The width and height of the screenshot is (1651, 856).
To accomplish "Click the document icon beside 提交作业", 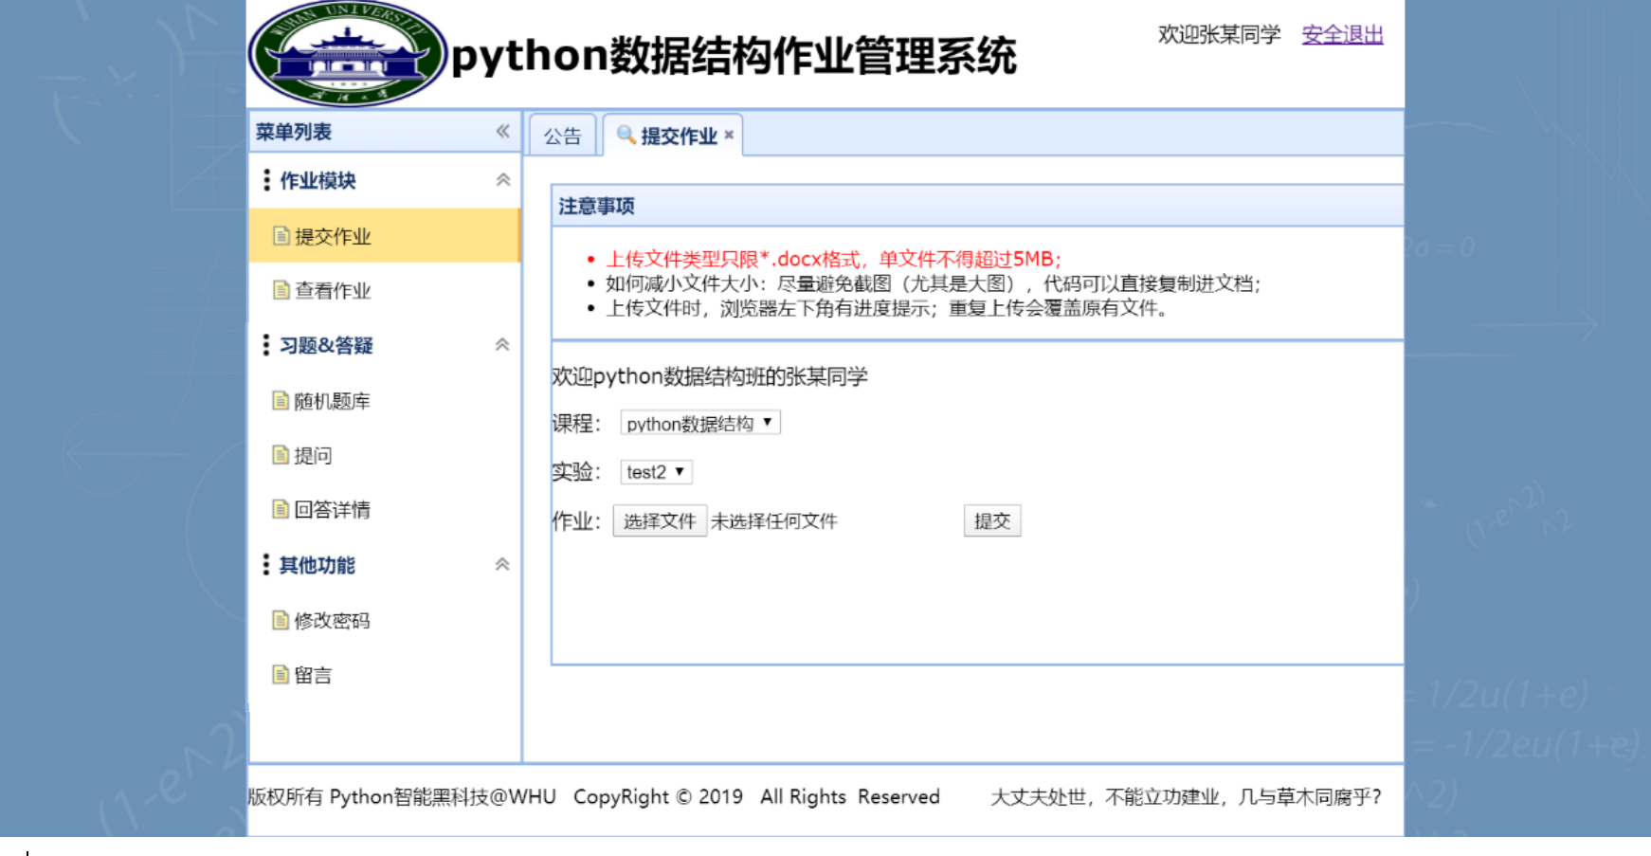I will (x=281, y=236).
